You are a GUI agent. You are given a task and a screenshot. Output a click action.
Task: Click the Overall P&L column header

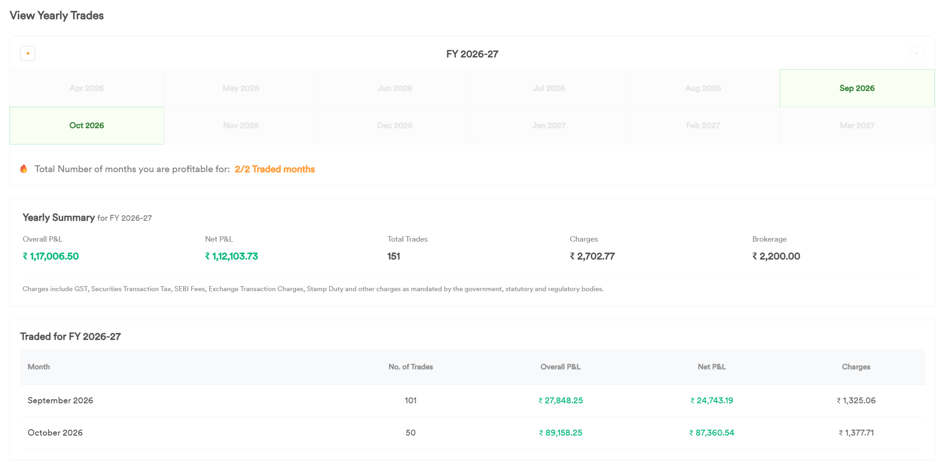(560, 367)
